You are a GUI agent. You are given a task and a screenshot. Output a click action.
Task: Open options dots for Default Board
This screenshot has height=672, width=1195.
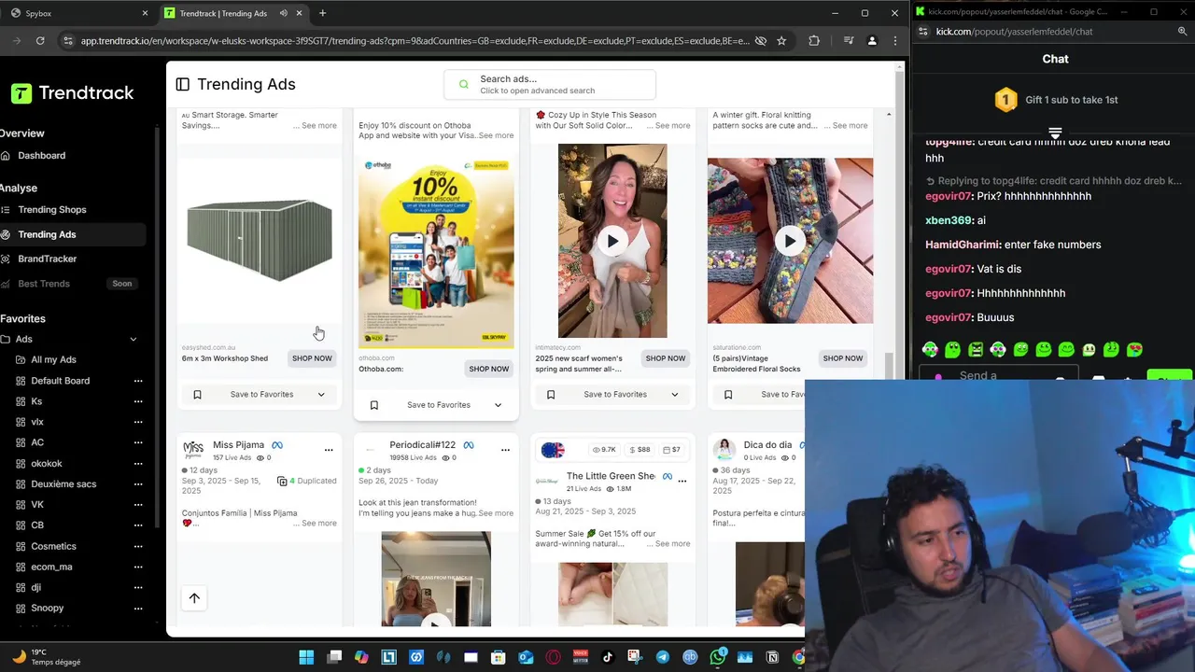[x=138, y=381]
